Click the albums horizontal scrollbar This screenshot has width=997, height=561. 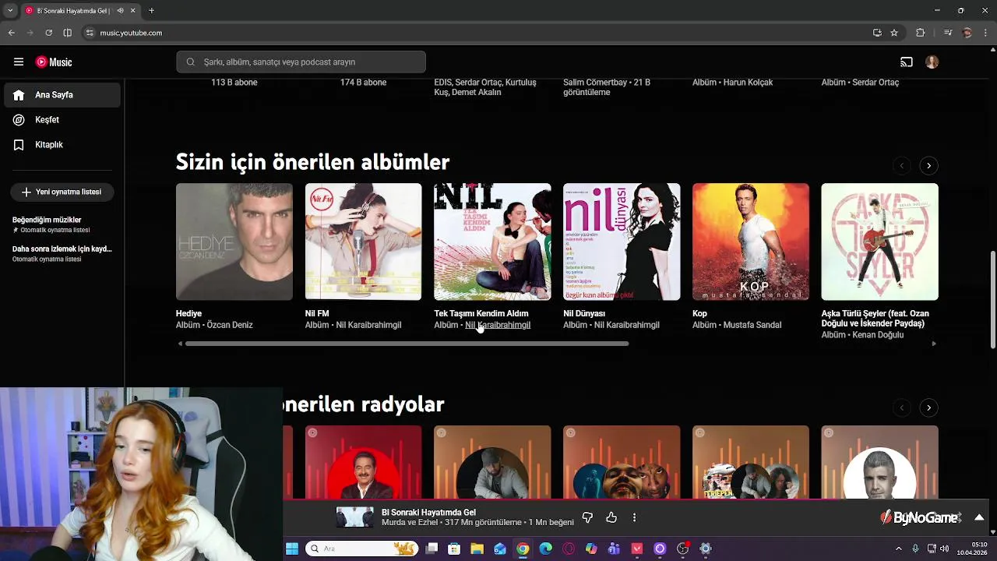click(407, 344)
